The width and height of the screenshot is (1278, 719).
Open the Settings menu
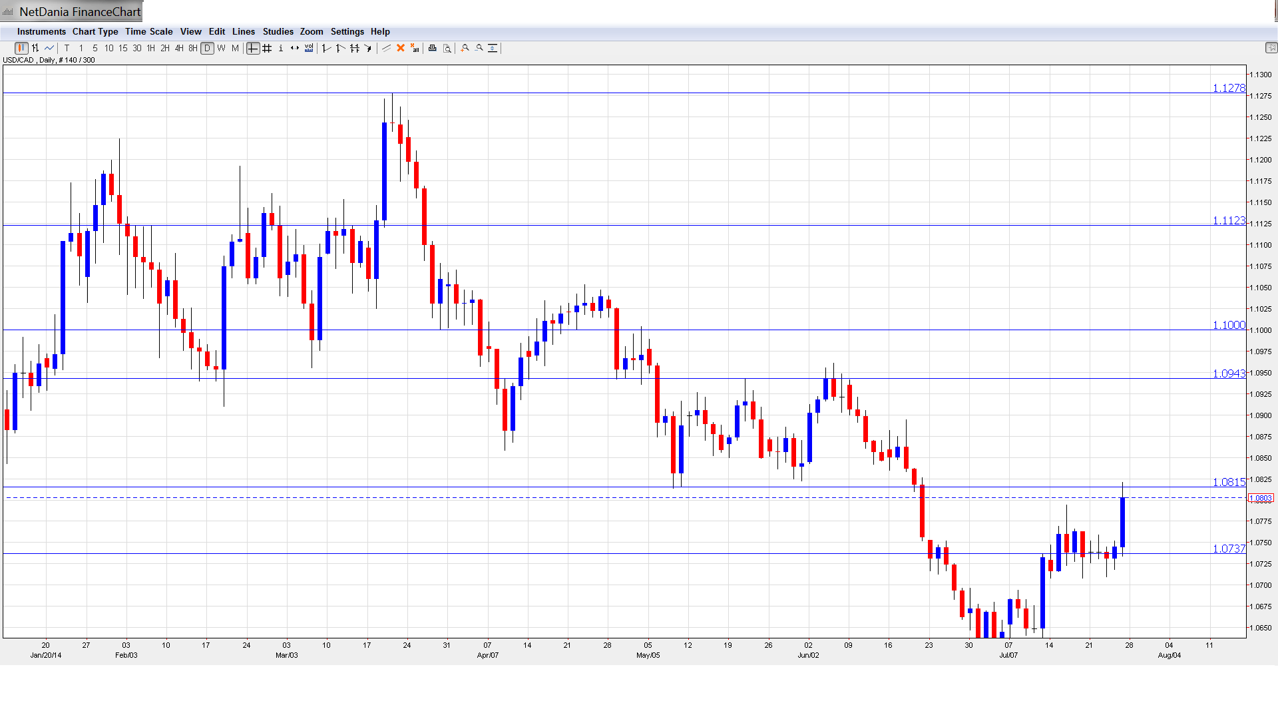coord(347,31)
